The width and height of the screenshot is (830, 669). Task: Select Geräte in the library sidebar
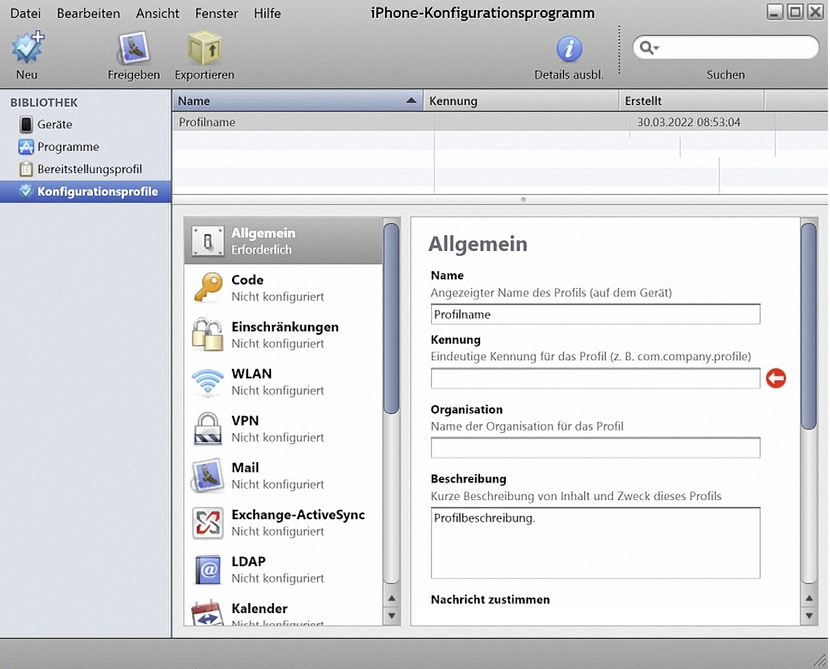coord(54,125)
